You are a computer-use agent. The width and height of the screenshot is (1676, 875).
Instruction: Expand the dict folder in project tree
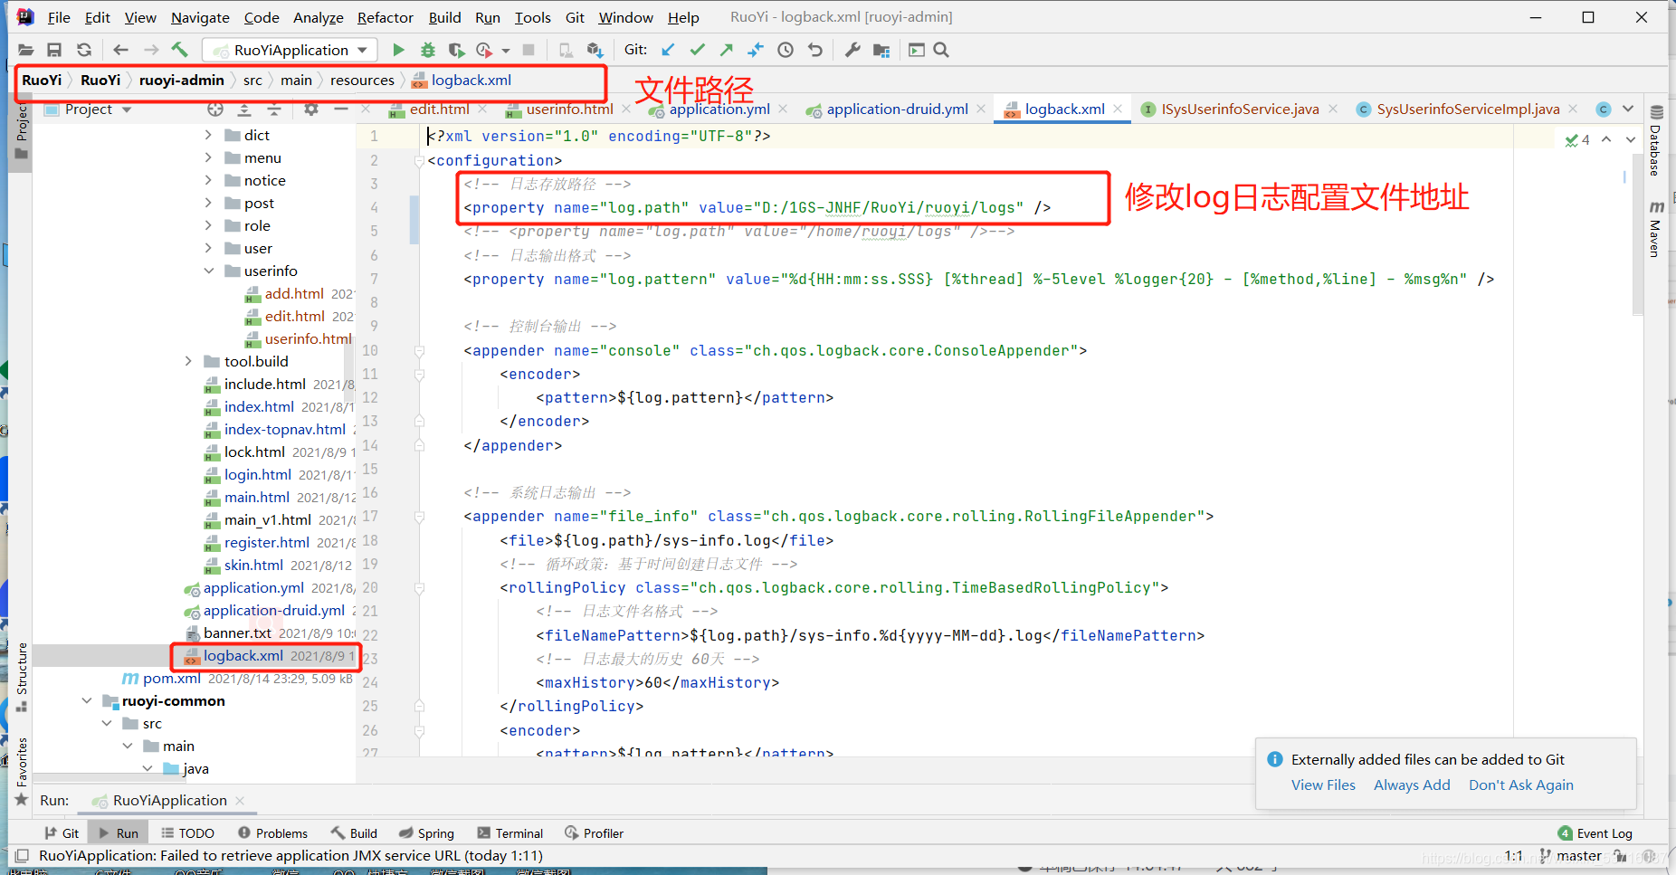(x=208, y=135)
